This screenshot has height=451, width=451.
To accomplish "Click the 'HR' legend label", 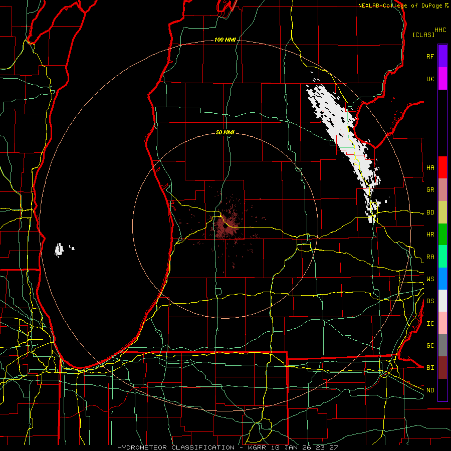I will [x=430, y=235].
